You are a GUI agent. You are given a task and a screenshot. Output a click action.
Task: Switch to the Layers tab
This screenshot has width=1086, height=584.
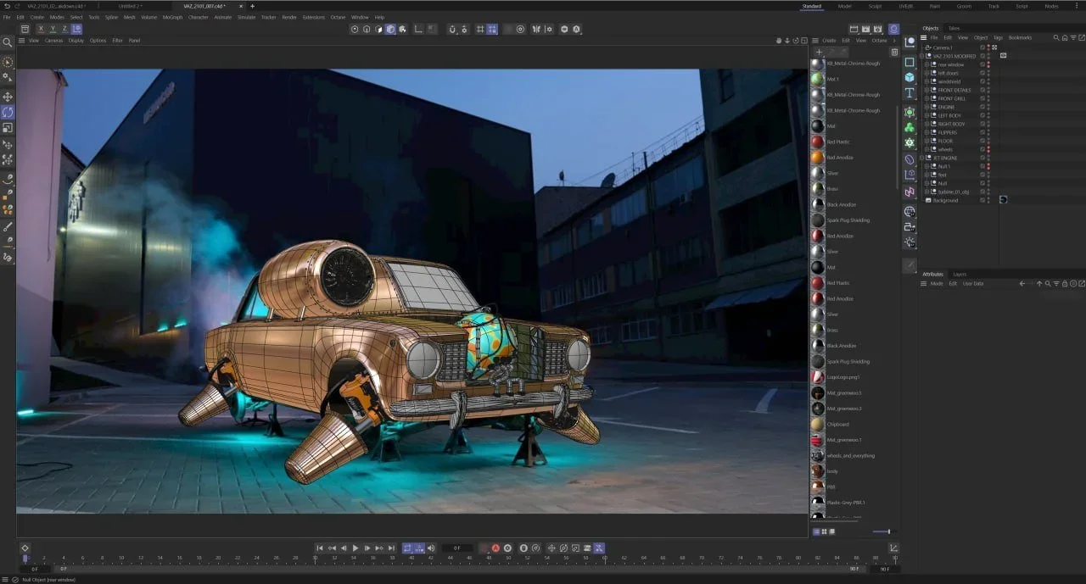point(960,274)
